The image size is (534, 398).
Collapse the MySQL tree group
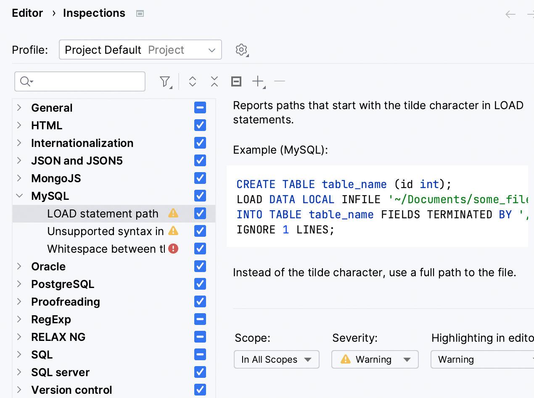click(x=19, y=196)
